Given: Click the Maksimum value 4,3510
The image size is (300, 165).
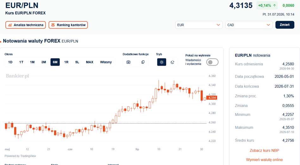Looking at the screenshot, I should [x=288, y=127].
